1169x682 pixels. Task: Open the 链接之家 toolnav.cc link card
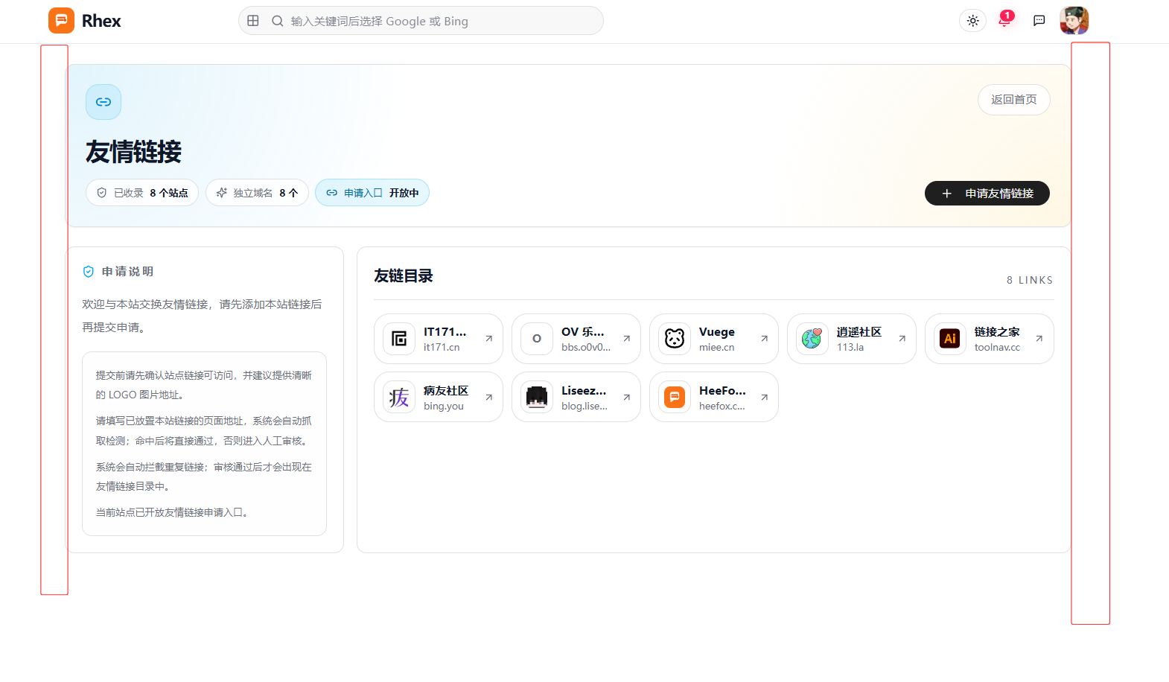click(990, 339)
